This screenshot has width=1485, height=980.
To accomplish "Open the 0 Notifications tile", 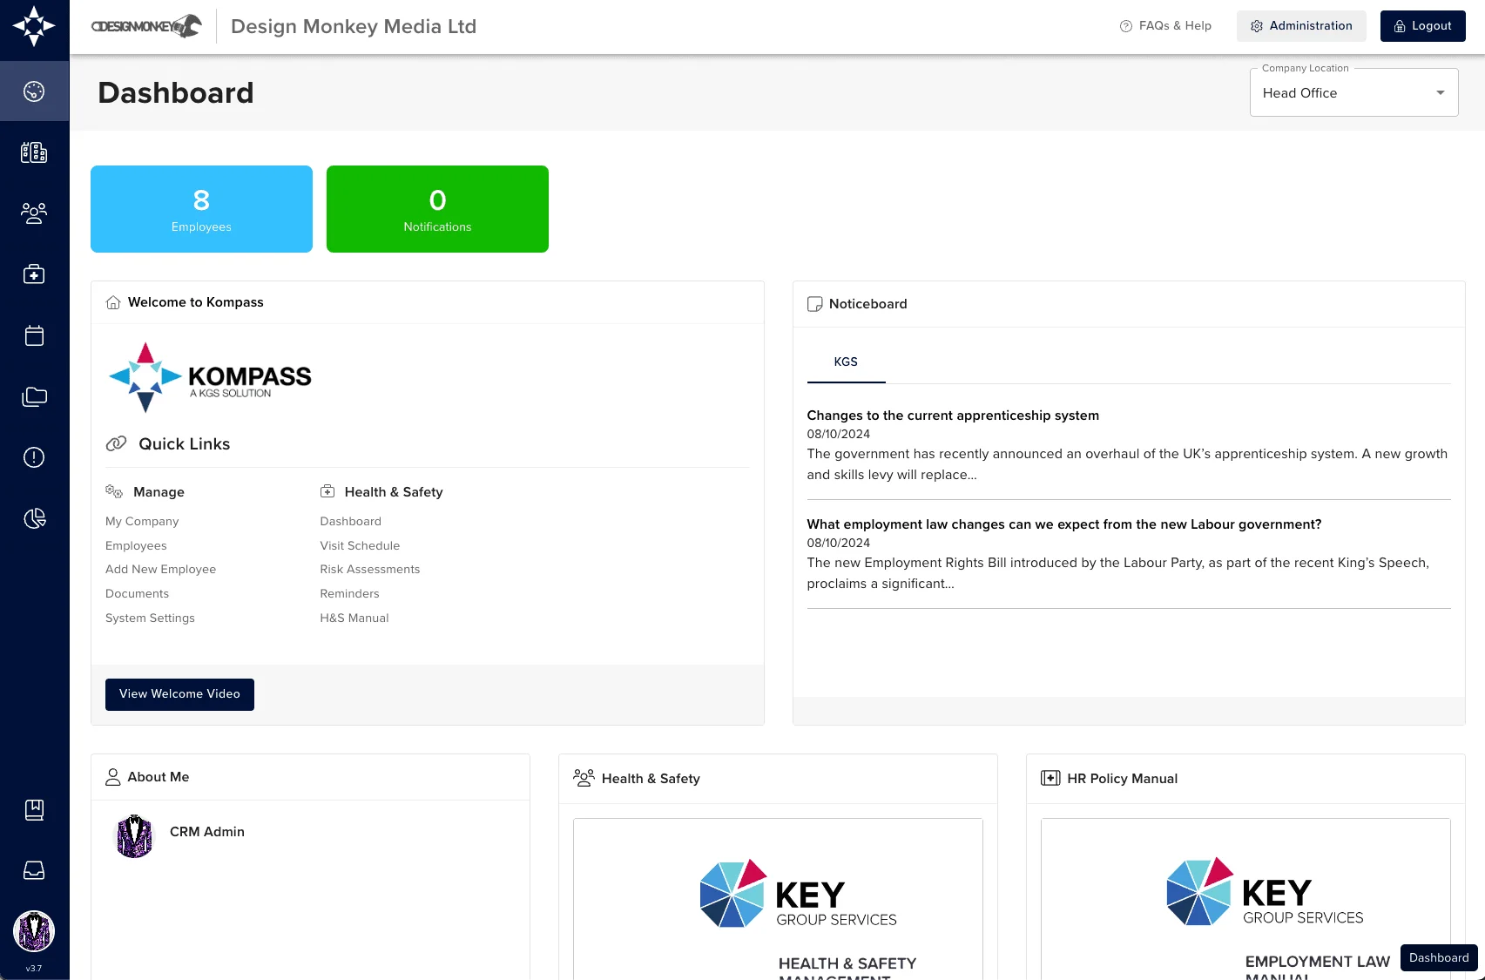I will pyautogui.click(x=437, y=209).
